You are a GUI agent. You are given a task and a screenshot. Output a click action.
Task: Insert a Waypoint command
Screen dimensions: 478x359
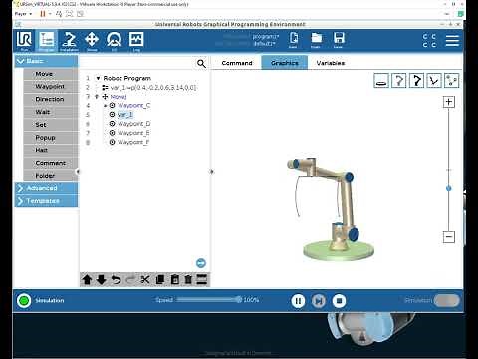pos(51,87)
